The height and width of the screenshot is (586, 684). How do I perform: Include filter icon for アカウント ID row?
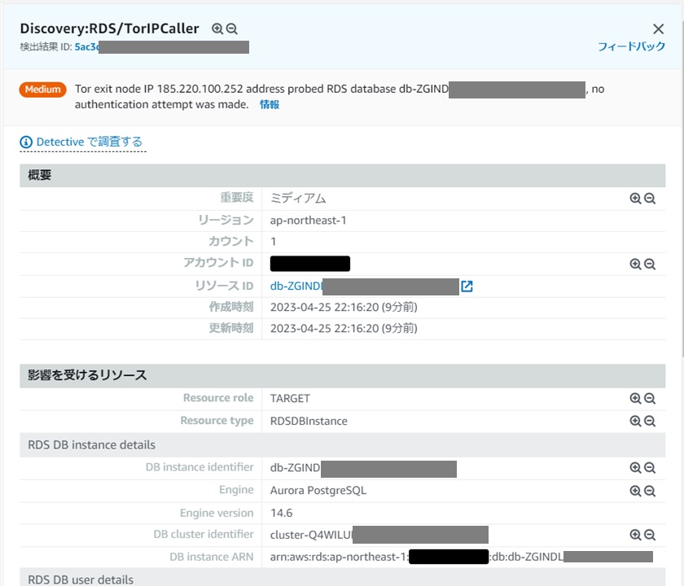pyautogui.click(x=636, y=265)
